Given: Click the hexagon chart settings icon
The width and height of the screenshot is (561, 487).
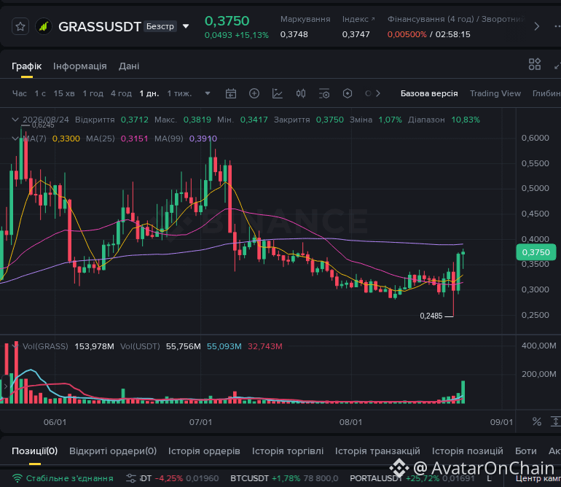Looking at the screenshot, I should click(347, 93).
